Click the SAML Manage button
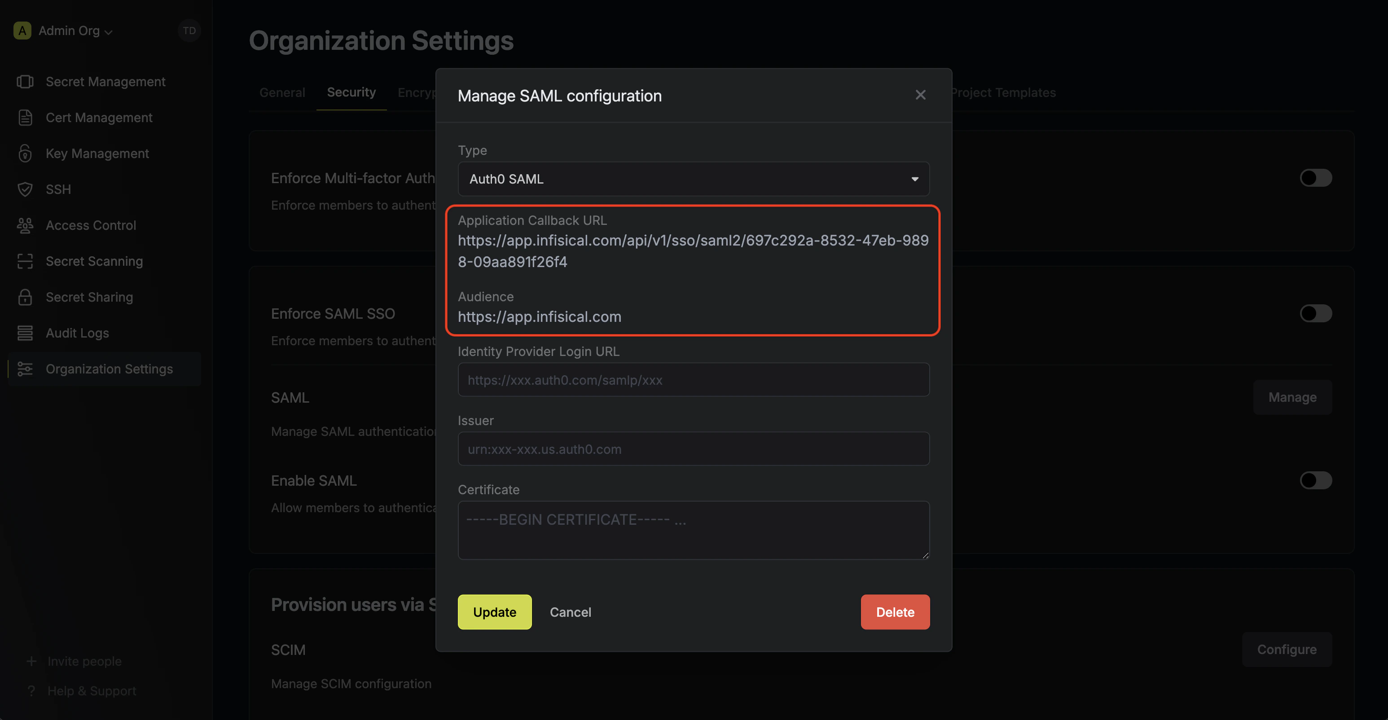The height and width of the screenshot is (720, 1388). [x=1293, y=397]
